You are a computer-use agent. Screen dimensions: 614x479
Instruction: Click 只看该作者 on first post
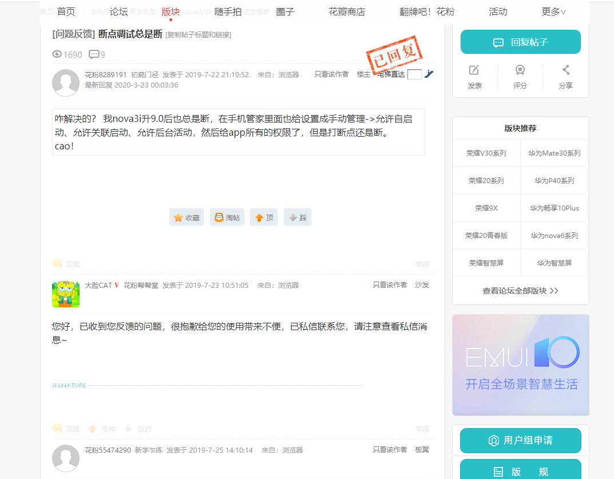point(331,74)
